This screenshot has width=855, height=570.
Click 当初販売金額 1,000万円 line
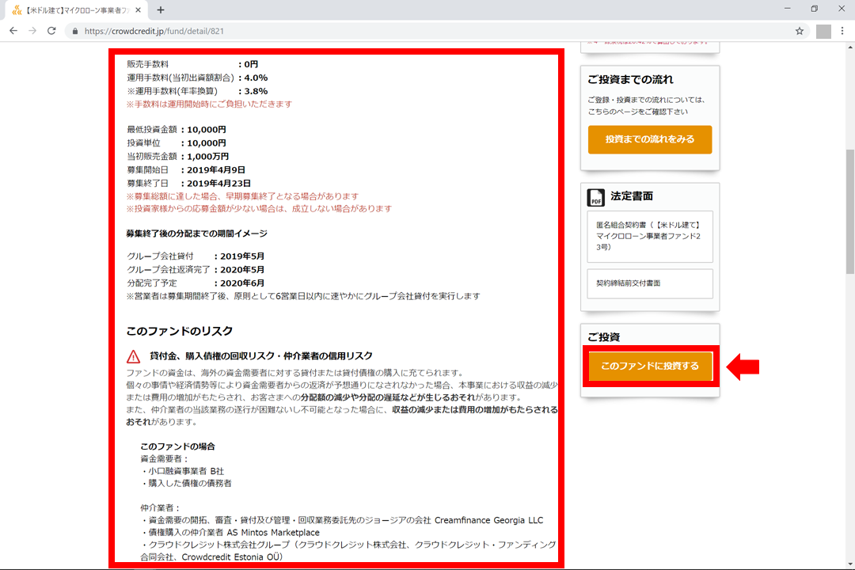(178, 157)
